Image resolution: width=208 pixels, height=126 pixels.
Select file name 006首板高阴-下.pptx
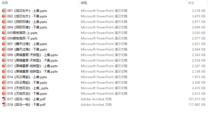[x=22, y=38]
